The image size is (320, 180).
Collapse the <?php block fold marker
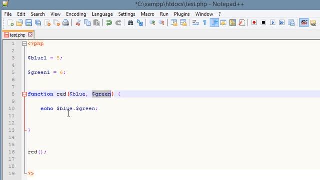[24, 44]
